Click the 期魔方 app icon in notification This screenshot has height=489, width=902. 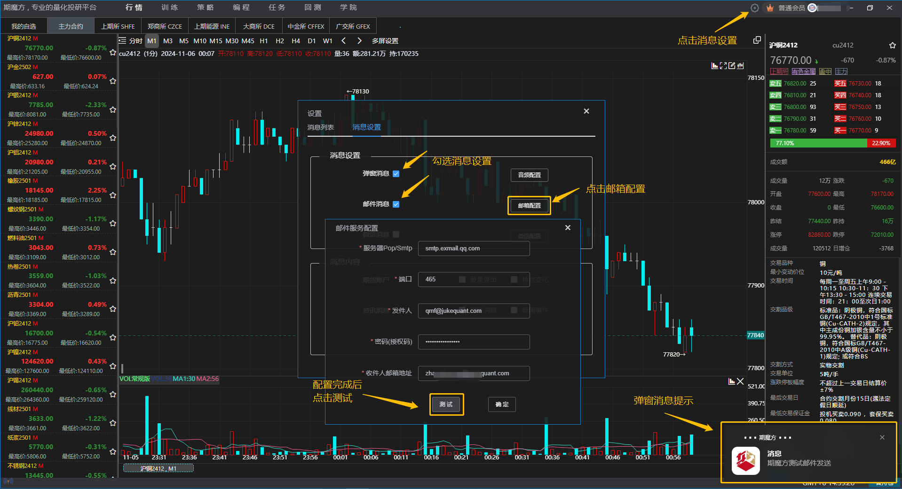point(746,460)
